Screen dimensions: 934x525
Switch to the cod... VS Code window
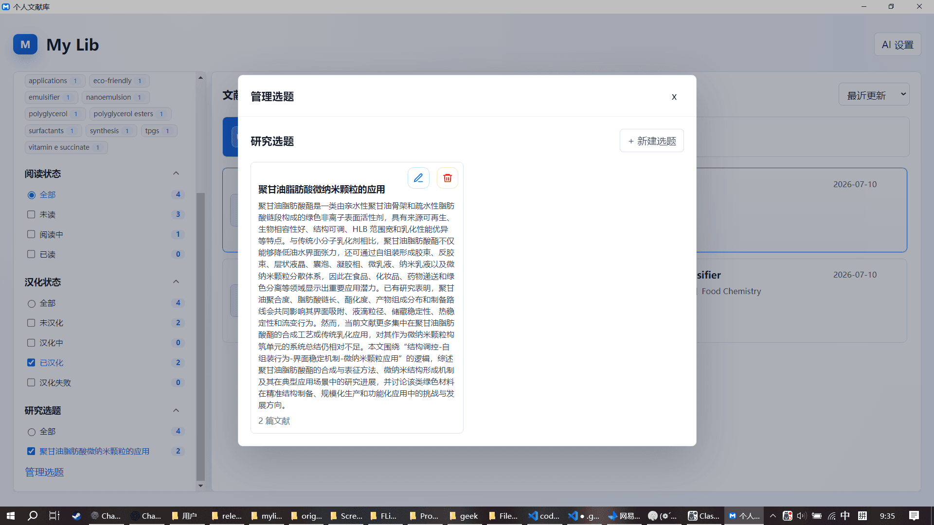(544, 516)
